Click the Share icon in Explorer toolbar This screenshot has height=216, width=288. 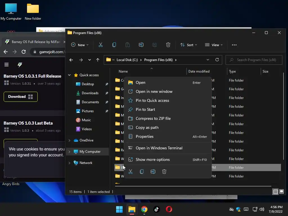tap(154, 45)
